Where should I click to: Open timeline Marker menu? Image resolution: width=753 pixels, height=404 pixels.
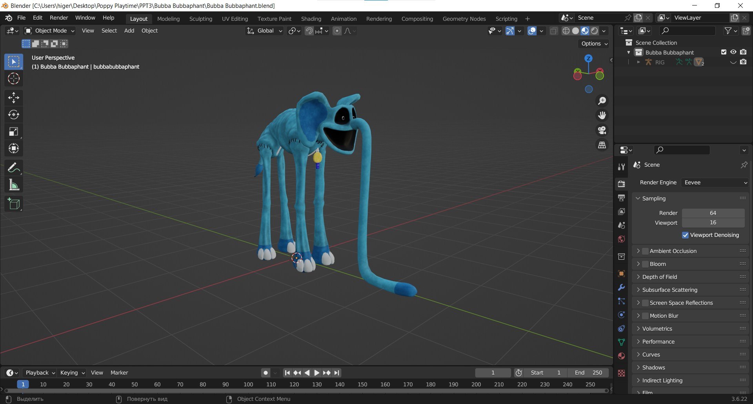click(119, 373)
